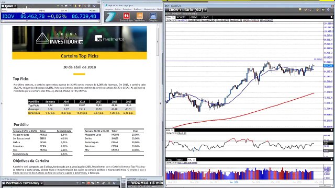
Task: Click the Carteira Top Picks yellow heading
Action: click(x=80, y=56)
